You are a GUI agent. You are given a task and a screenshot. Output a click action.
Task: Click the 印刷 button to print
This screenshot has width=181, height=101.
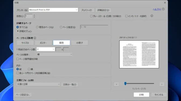141,95
